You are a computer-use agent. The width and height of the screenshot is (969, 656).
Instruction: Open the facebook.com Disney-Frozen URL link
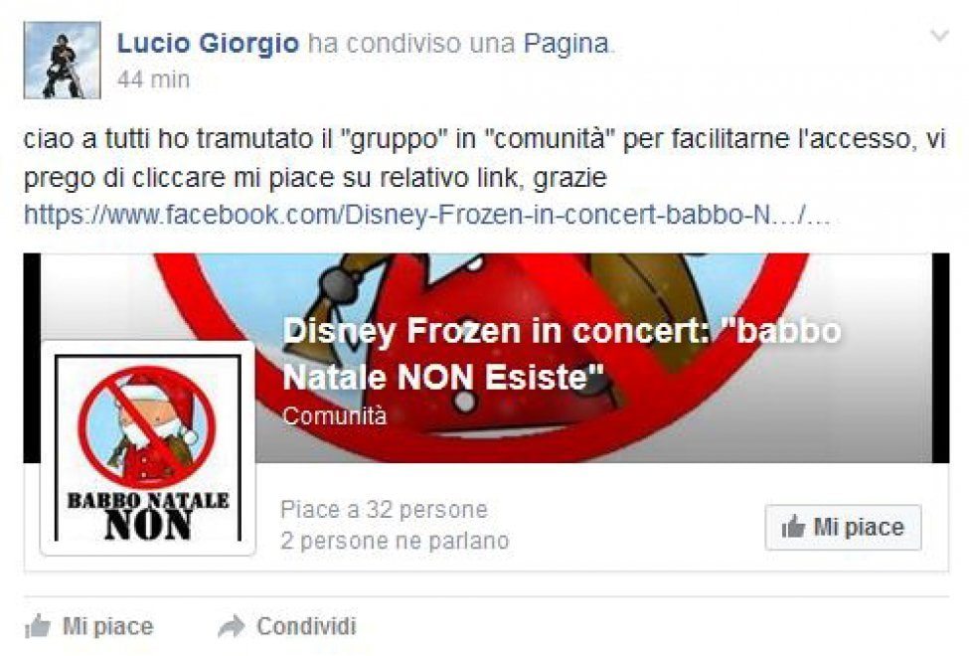pyautogui.click(x=427, y=215)
